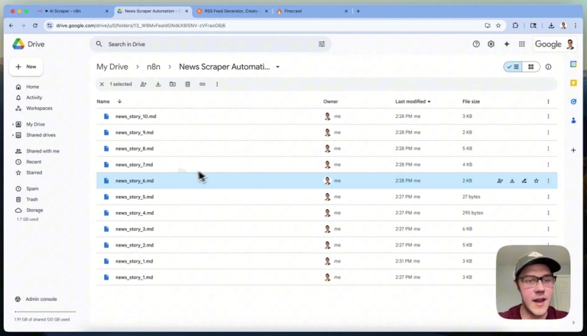Open Shared with me section
Image resolution: width=587 pixels, height=336 pixels.
43,151
